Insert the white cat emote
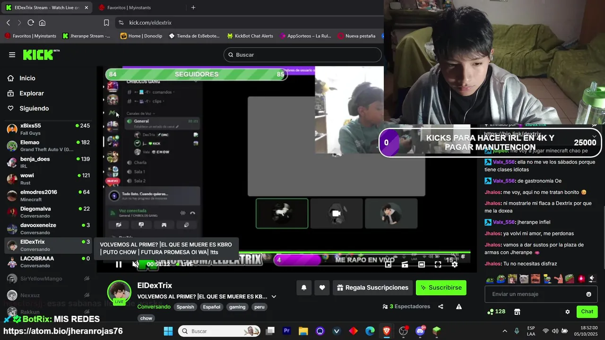This screenshot has width=605, height=340. point(524,279)
